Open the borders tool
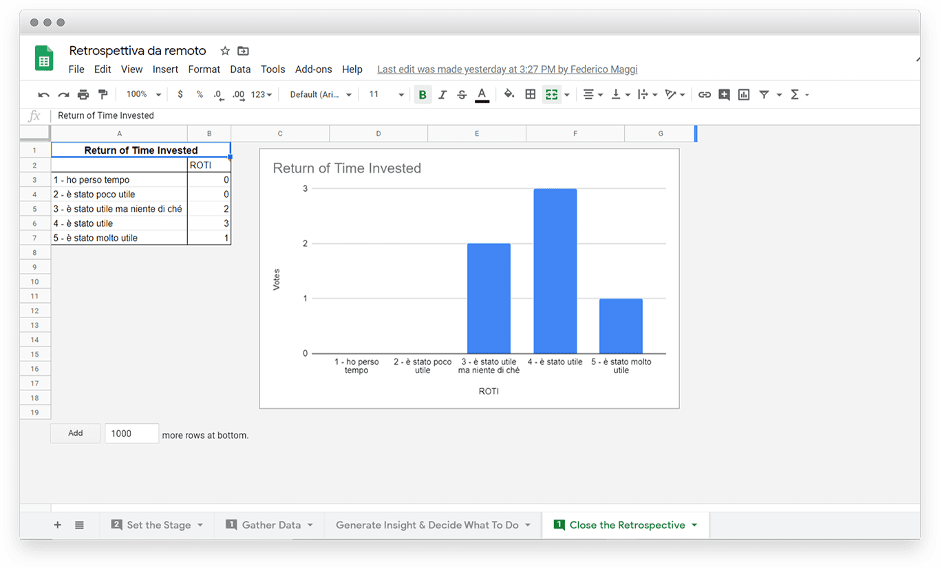Image resolution: width=940 pixels, height=569 pixels. click(531, 94)
